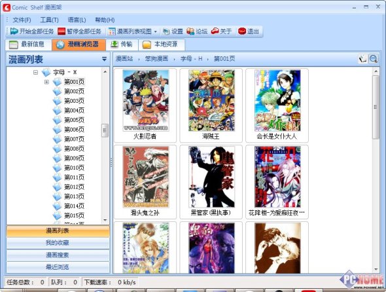Click the 退出 exit button
The height and width of the screenshot is (292, 386).
tap(249, 31)
